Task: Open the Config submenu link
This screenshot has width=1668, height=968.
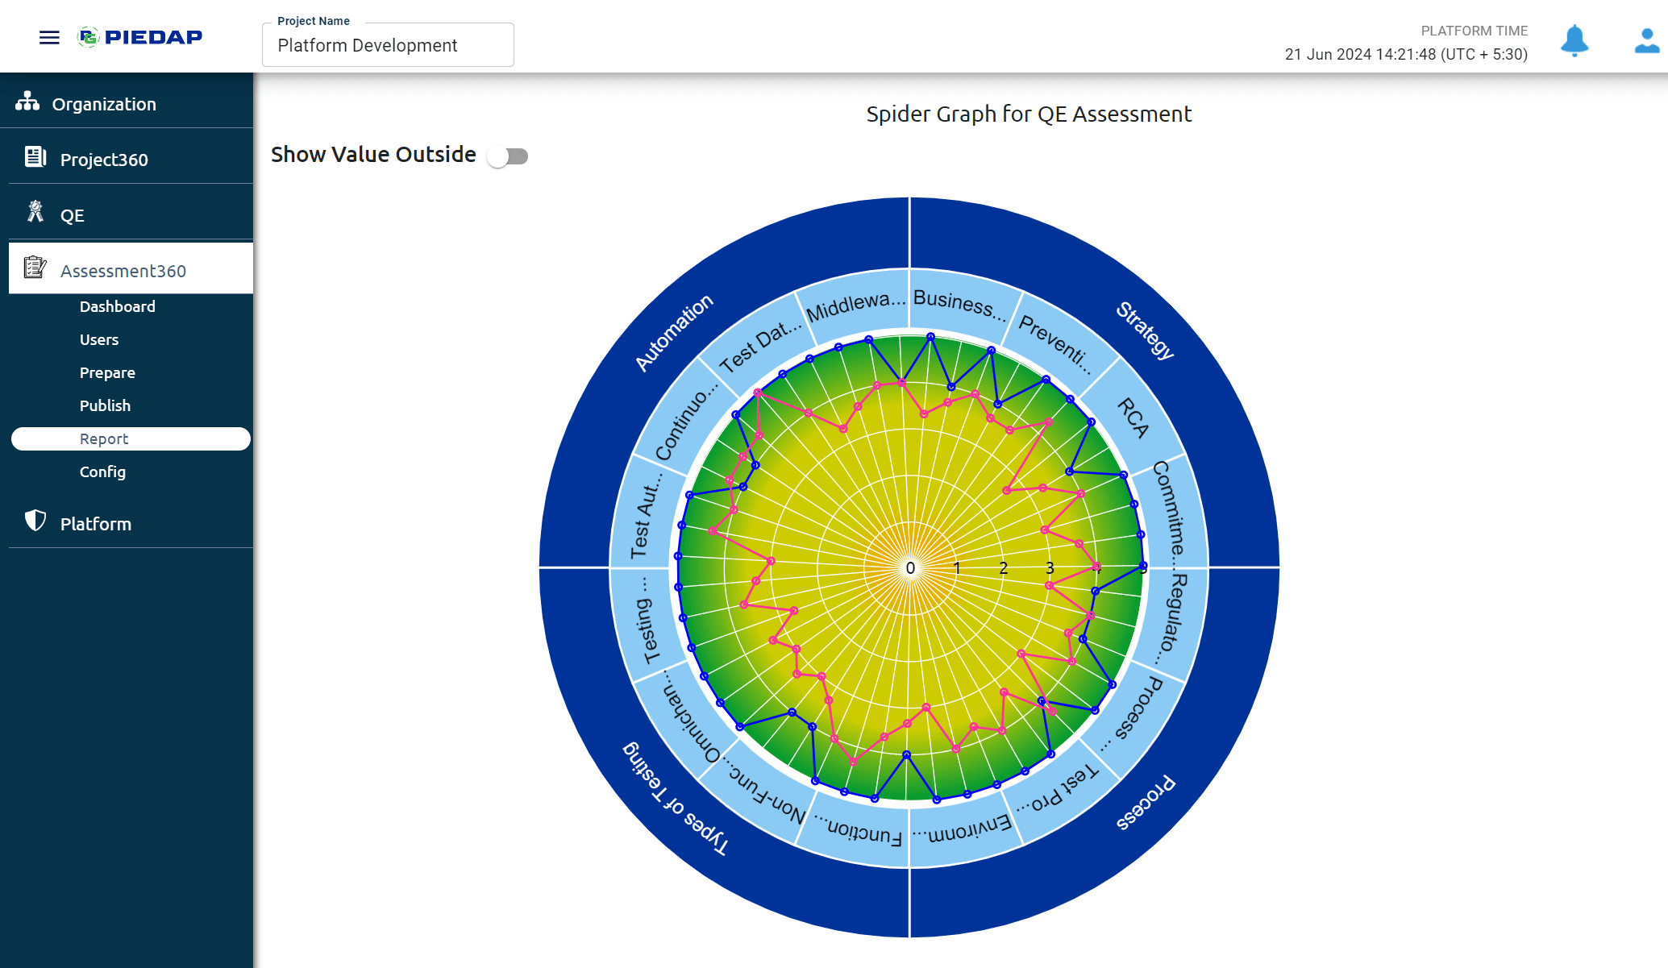Action: click(x=102, y=472)
